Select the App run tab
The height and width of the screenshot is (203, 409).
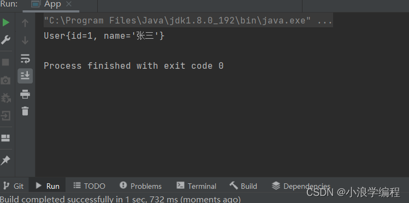point(51,4)
